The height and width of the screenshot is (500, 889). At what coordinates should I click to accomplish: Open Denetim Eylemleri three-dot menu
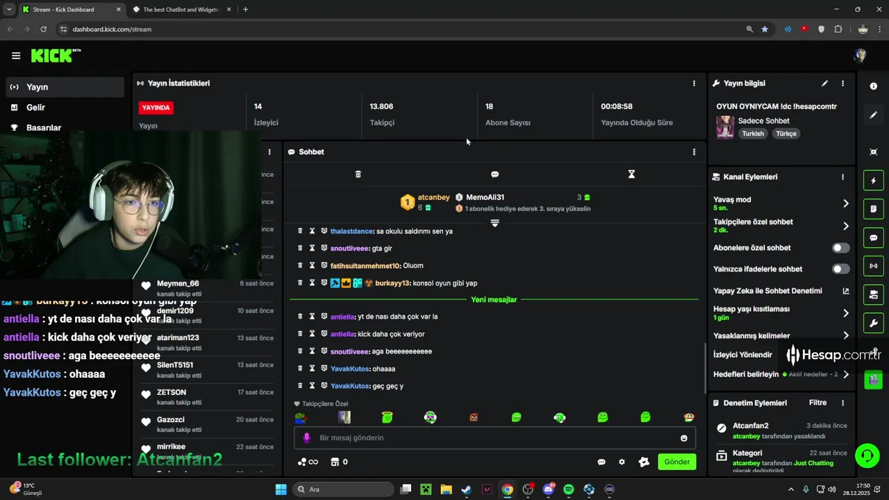point(843,403)
